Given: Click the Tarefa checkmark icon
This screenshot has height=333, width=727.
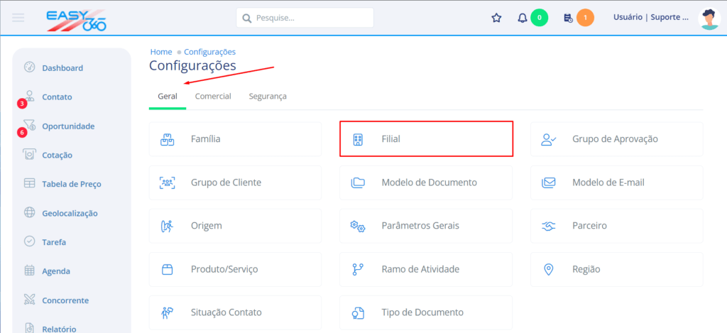Looking at the screenshot, I should pos(29,241).
